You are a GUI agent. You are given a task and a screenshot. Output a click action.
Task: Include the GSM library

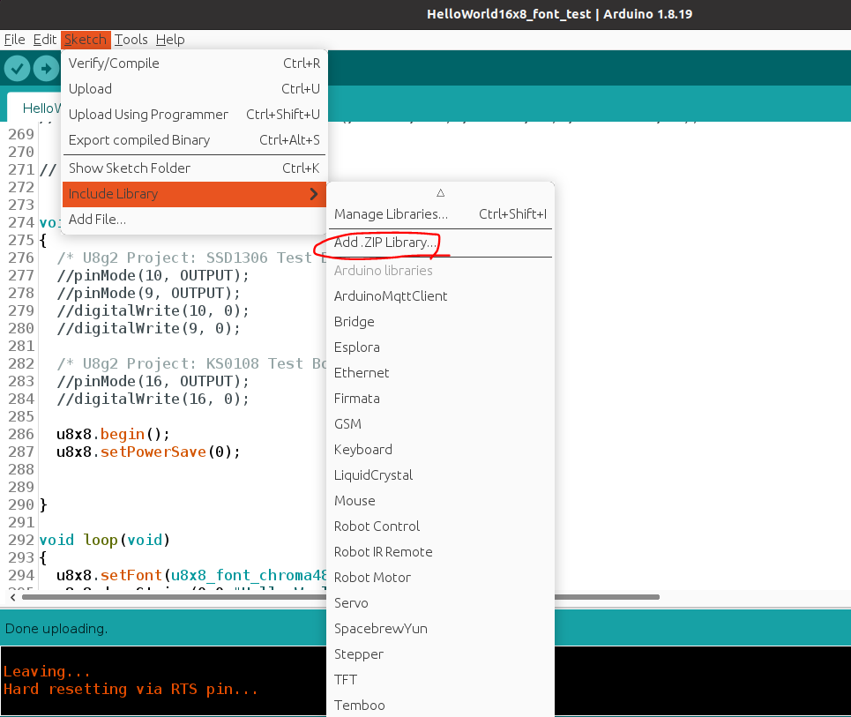(440, 423)
